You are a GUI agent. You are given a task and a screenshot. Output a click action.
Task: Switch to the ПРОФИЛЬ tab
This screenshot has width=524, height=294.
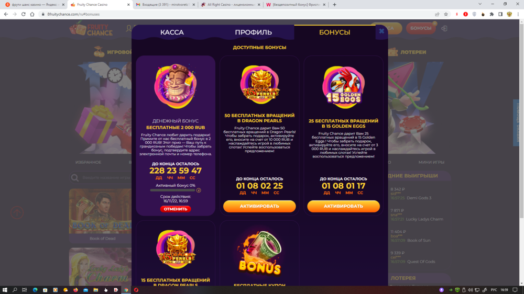click(x=253, y=32)
